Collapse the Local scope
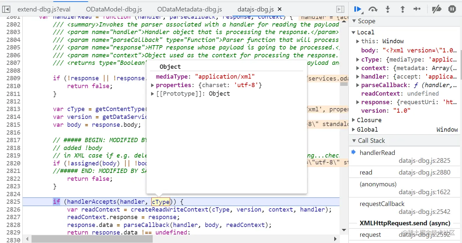Image resolution: width=462 pixels, height=243 pixels. 353,32
